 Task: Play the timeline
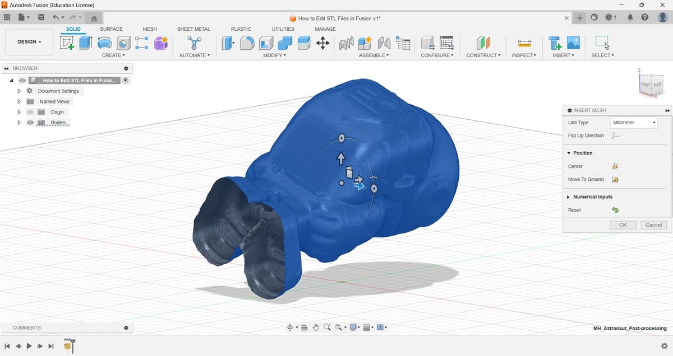click(29, 346)
